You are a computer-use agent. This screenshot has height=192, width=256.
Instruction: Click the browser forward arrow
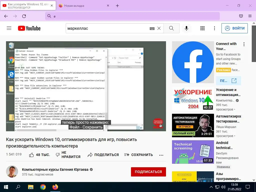point(15,16)
